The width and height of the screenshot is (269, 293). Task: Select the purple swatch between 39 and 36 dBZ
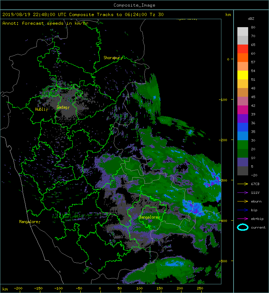click(x=243, y=118)
